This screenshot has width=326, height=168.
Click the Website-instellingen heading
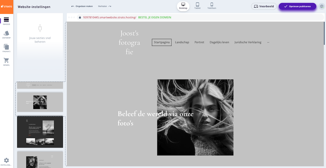(34, 7)
